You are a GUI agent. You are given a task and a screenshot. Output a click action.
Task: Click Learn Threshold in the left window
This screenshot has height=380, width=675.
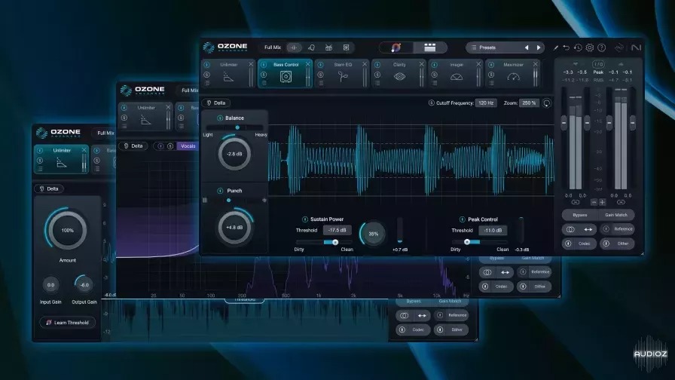68,322
